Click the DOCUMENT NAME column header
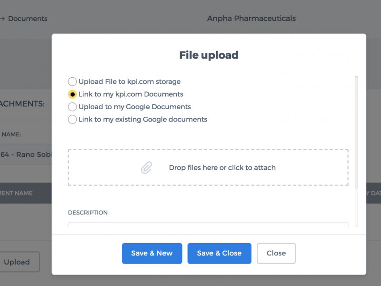Screen dimensions: 381x286 [x=16, y=193]
